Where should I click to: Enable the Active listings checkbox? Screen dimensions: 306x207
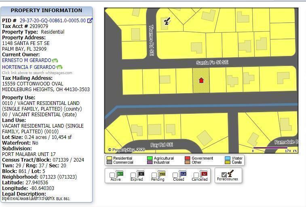click(112, 175)
